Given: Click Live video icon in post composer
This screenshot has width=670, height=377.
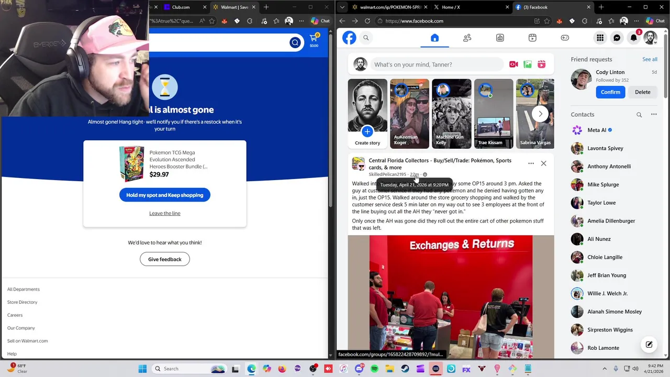Looking at the screenshot, I should [x=513, y=64].
